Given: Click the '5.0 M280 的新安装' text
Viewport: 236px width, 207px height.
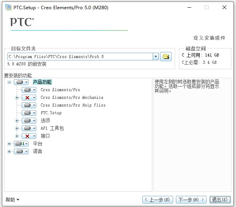Looking at the screenshot, I should pyautogui.click(x=27, y=64).
